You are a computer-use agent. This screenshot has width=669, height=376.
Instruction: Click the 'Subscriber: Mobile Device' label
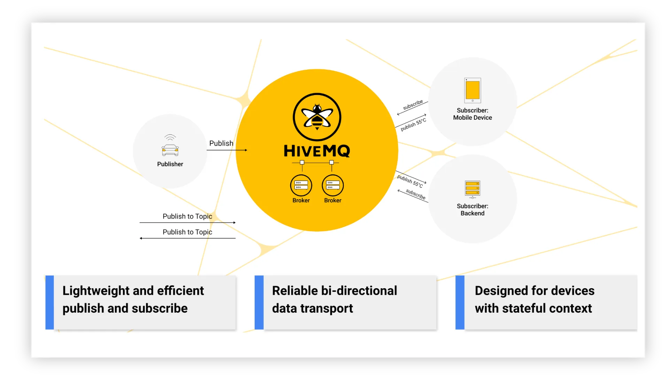click(472, 114)
